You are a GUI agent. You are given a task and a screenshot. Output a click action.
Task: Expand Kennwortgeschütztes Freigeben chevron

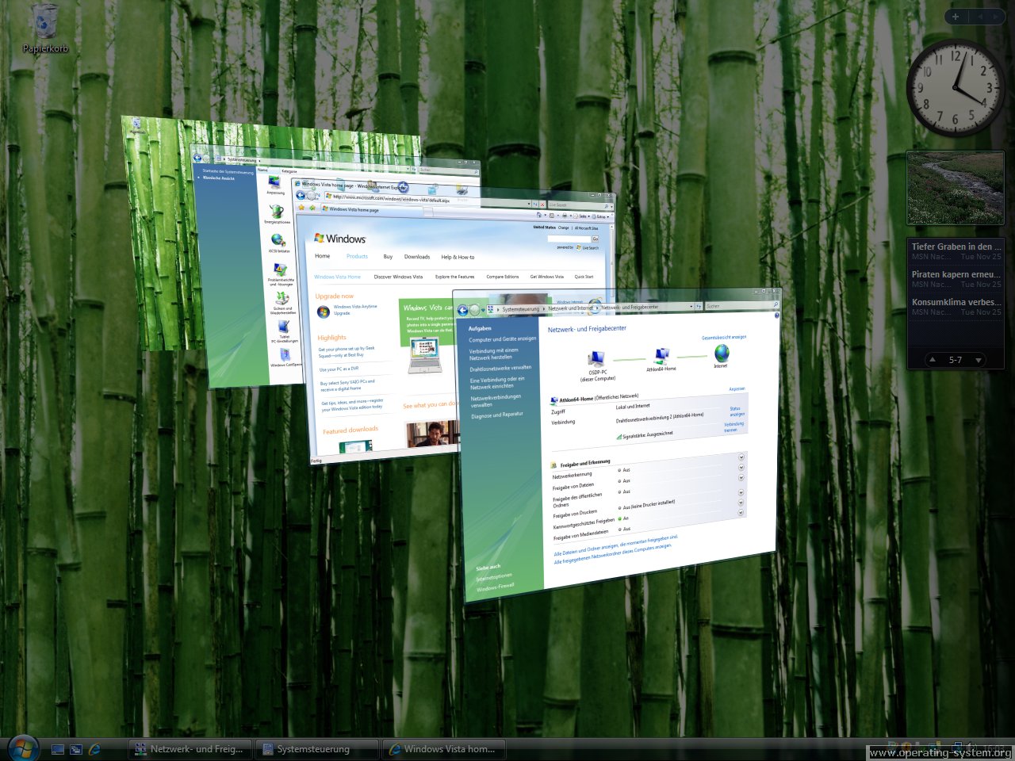click(x=741, y=503)
